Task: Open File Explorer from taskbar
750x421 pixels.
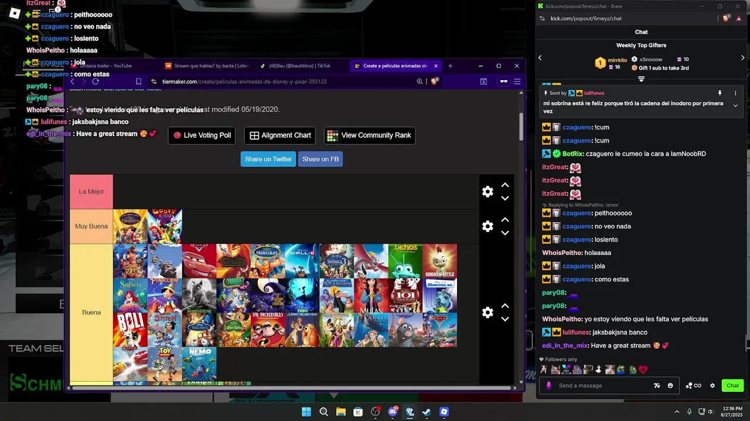Action: point(340,412)
